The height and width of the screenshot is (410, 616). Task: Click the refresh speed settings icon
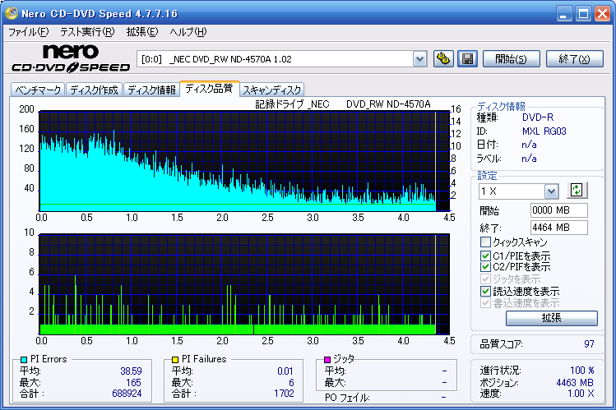[577, 191]
